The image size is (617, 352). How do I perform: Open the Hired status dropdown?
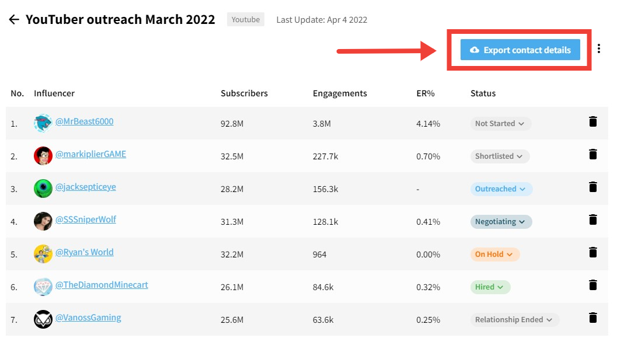[x=490, y=287]
